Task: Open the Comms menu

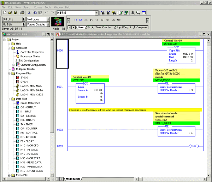Action: [x=38, y=7]
